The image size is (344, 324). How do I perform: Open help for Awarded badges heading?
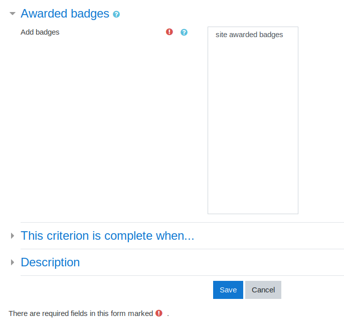coord(116,15)
